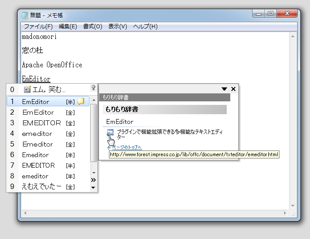The image size is (310, 239).
Task: Click the candidate list scrollbar thumb
Action: tap(94, 133)
